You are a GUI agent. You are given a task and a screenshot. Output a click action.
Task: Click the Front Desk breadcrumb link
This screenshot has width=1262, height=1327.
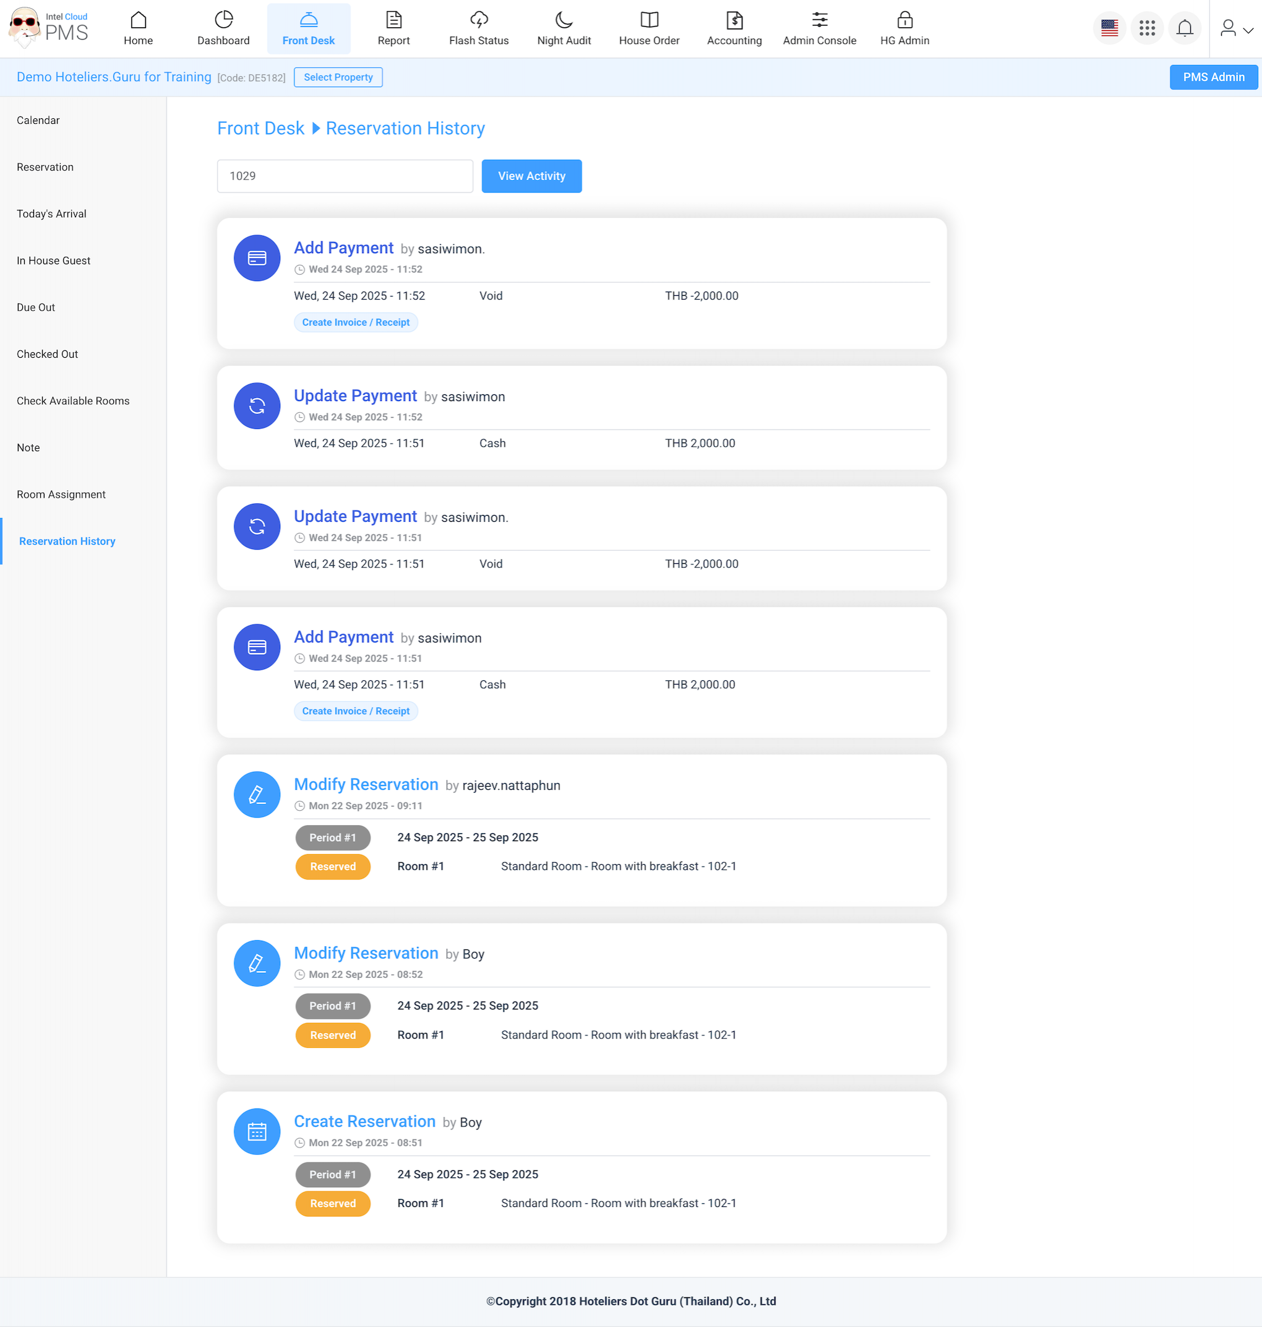[260, 129]
